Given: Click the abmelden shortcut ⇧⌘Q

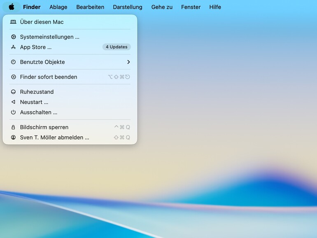Looking at the screenshot, I should pos(122,138).
